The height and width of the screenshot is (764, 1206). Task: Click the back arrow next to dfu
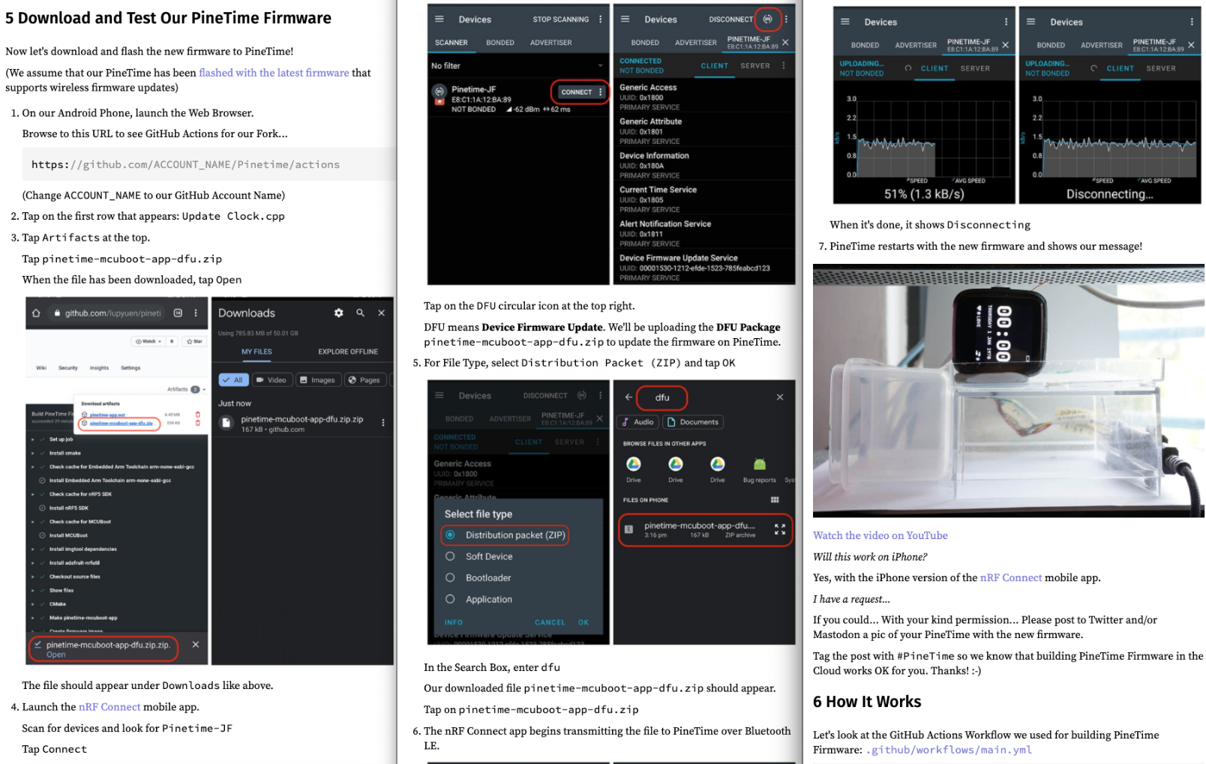[x=628, y=397]
